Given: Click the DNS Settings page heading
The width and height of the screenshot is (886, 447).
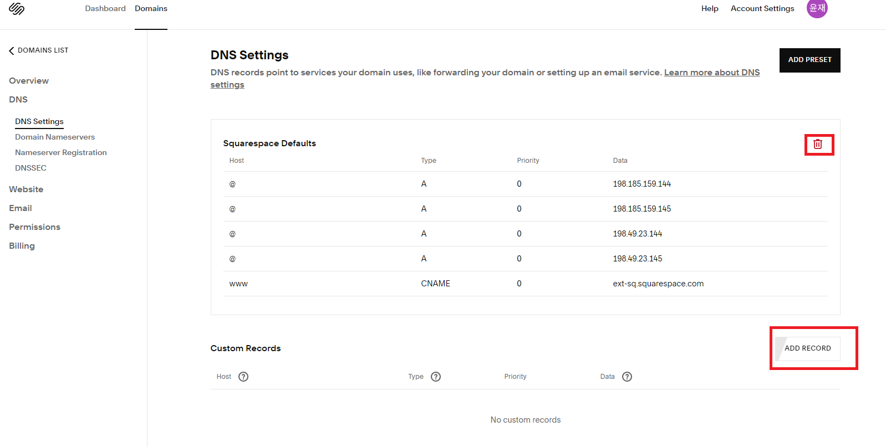Looking at the screenshot, I should [249, 55].
